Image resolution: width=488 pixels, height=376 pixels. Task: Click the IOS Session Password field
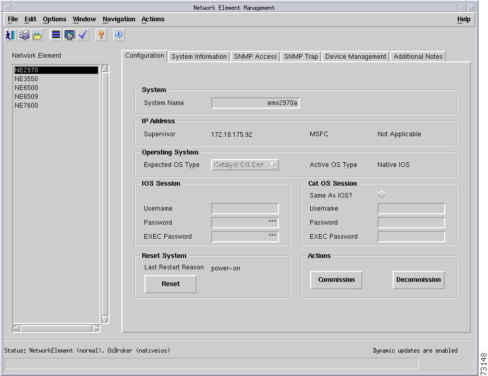[245, 223]
